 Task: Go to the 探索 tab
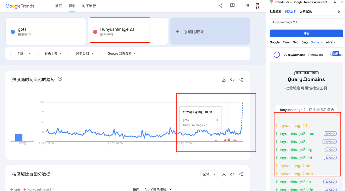[x=72, y=6]
